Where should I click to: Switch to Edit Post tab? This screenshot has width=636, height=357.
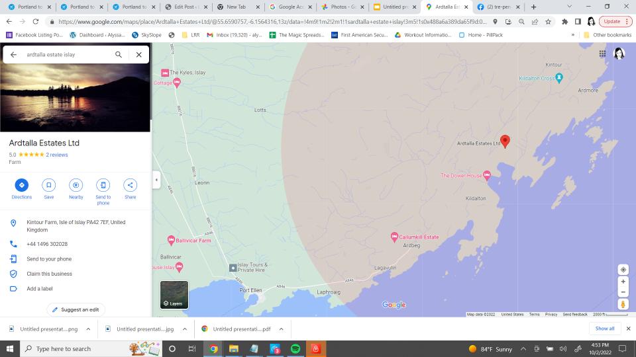(x=187, y=7)
